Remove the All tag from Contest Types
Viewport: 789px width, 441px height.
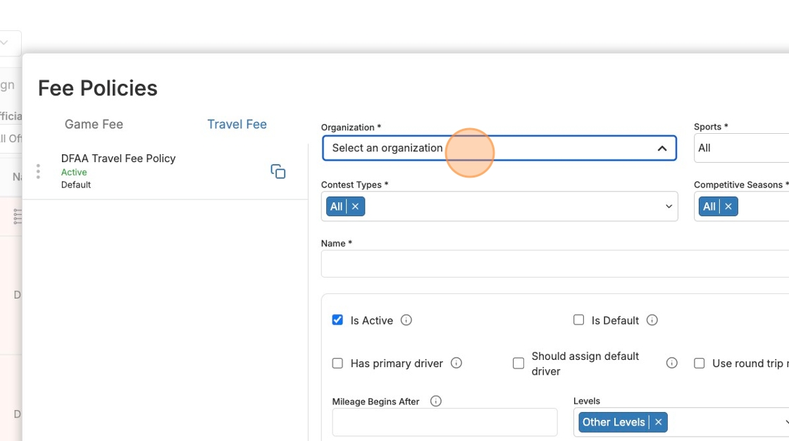click(355, 206)
